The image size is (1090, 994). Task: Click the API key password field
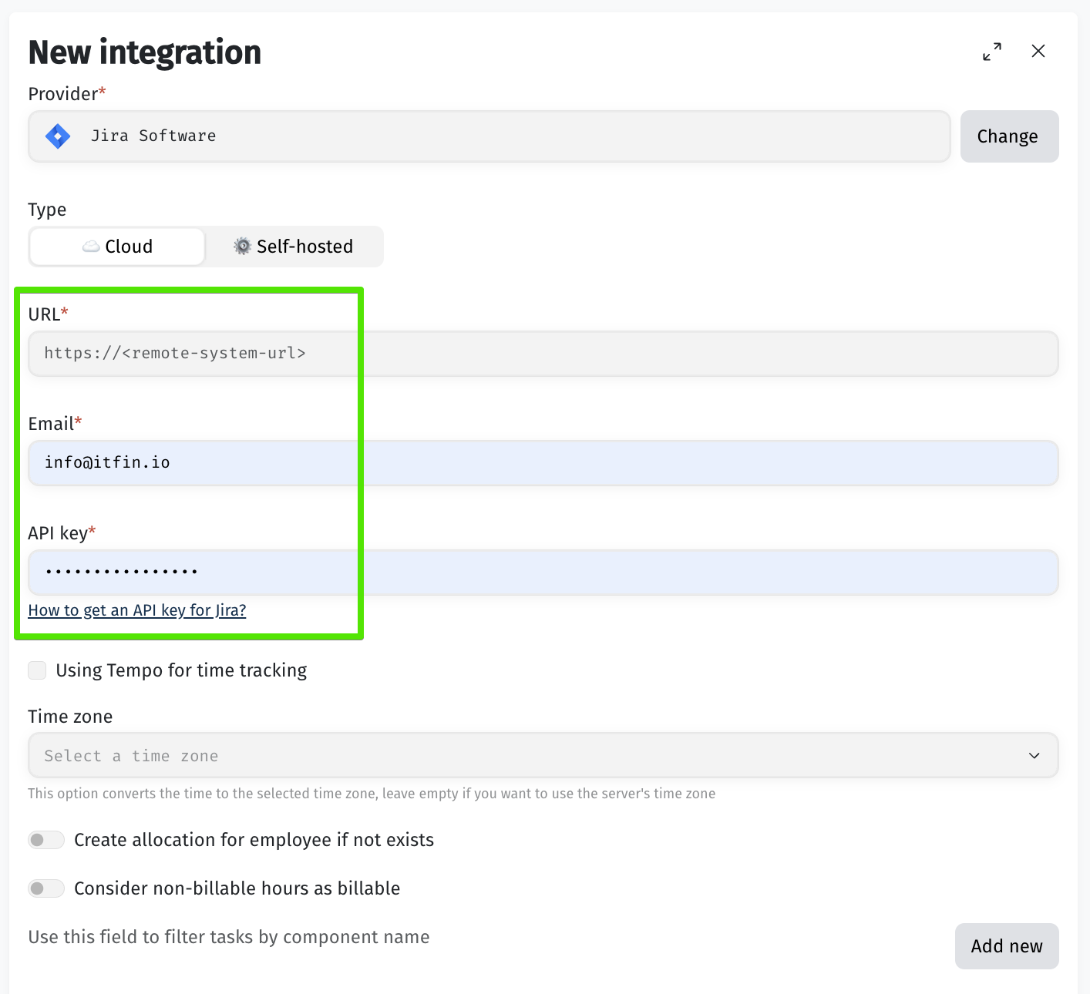543,573
